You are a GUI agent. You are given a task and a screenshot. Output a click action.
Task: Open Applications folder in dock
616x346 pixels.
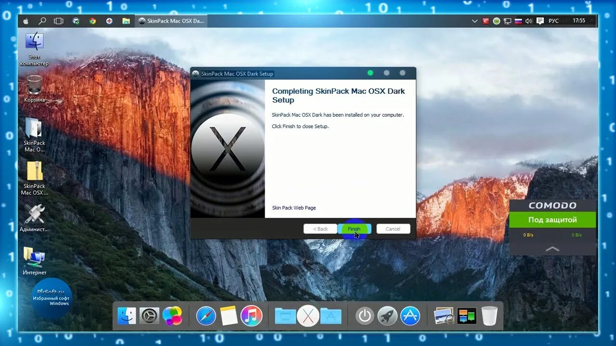(331, 316)
